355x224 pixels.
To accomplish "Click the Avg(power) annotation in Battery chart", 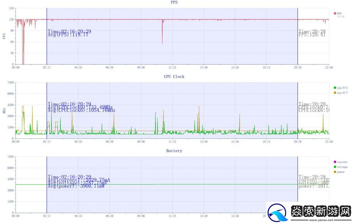I will (76, 186).
